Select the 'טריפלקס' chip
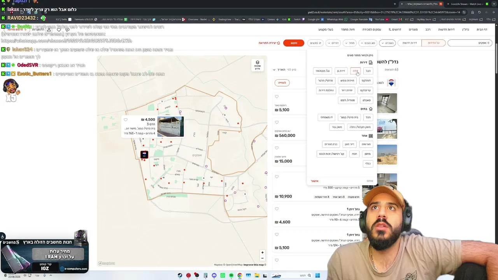Image resolution: width=498 pixels, height=280 pixels. click(365, 90)
